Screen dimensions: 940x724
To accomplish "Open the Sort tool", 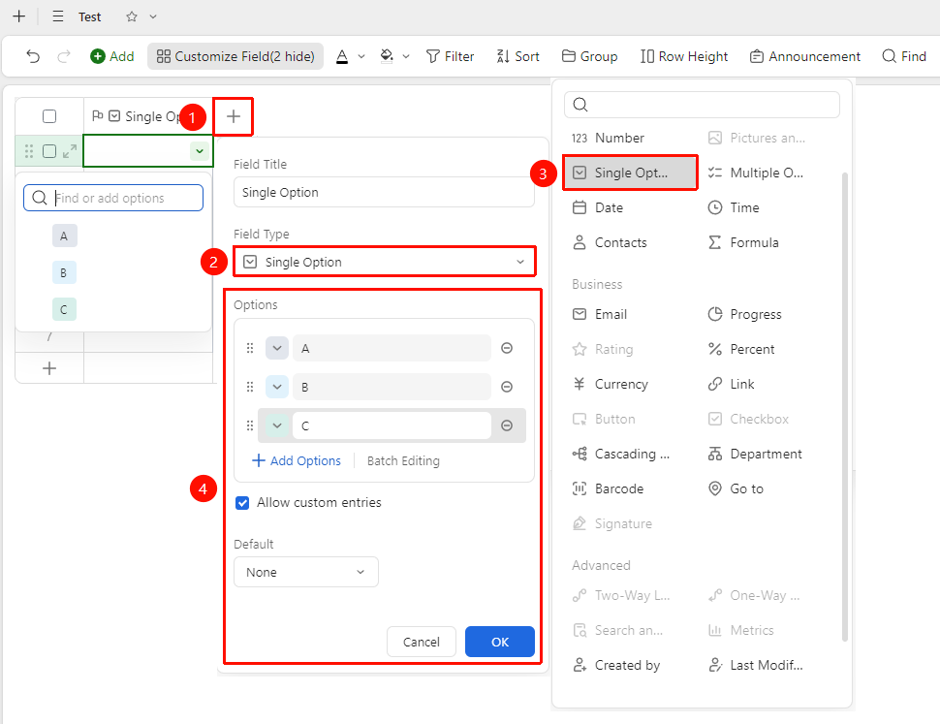I will tap(517, 56).
